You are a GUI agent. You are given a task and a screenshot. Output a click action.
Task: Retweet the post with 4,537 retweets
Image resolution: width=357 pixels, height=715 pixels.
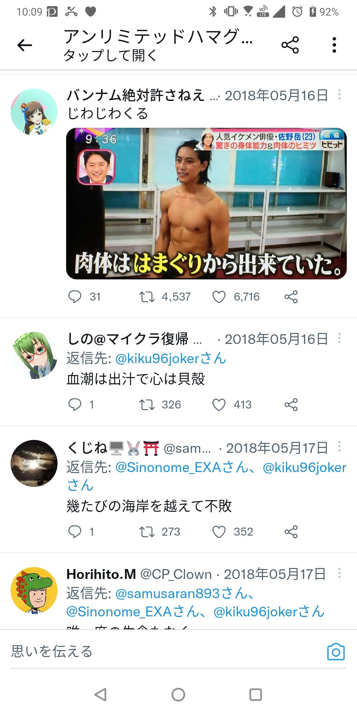(x=147, y=297)
